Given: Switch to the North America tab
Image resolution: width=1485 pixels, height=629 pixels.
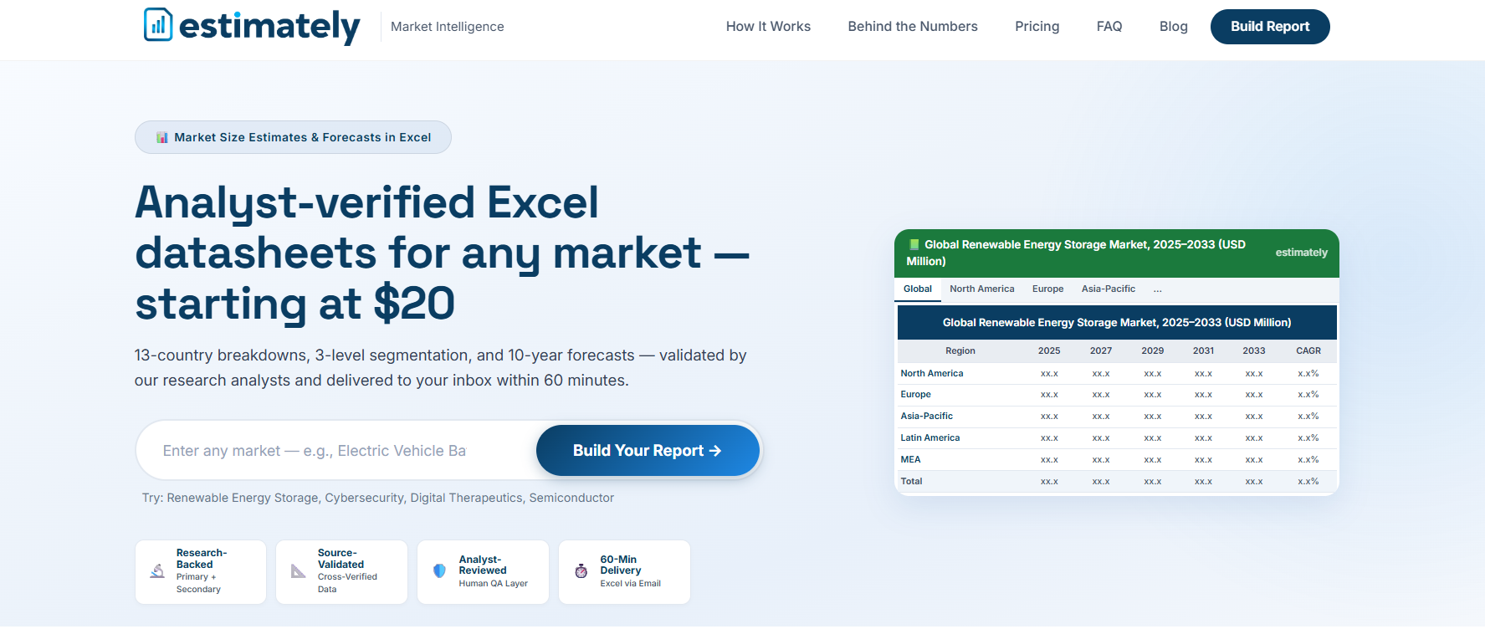Looking at the screenshot, I should pos(982,289).
